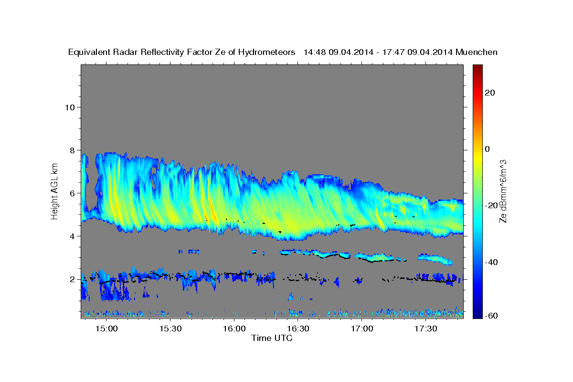Click the height tick label 10
Screen dimensions: 573x382
pyautogui.click(x=70, y=107)
